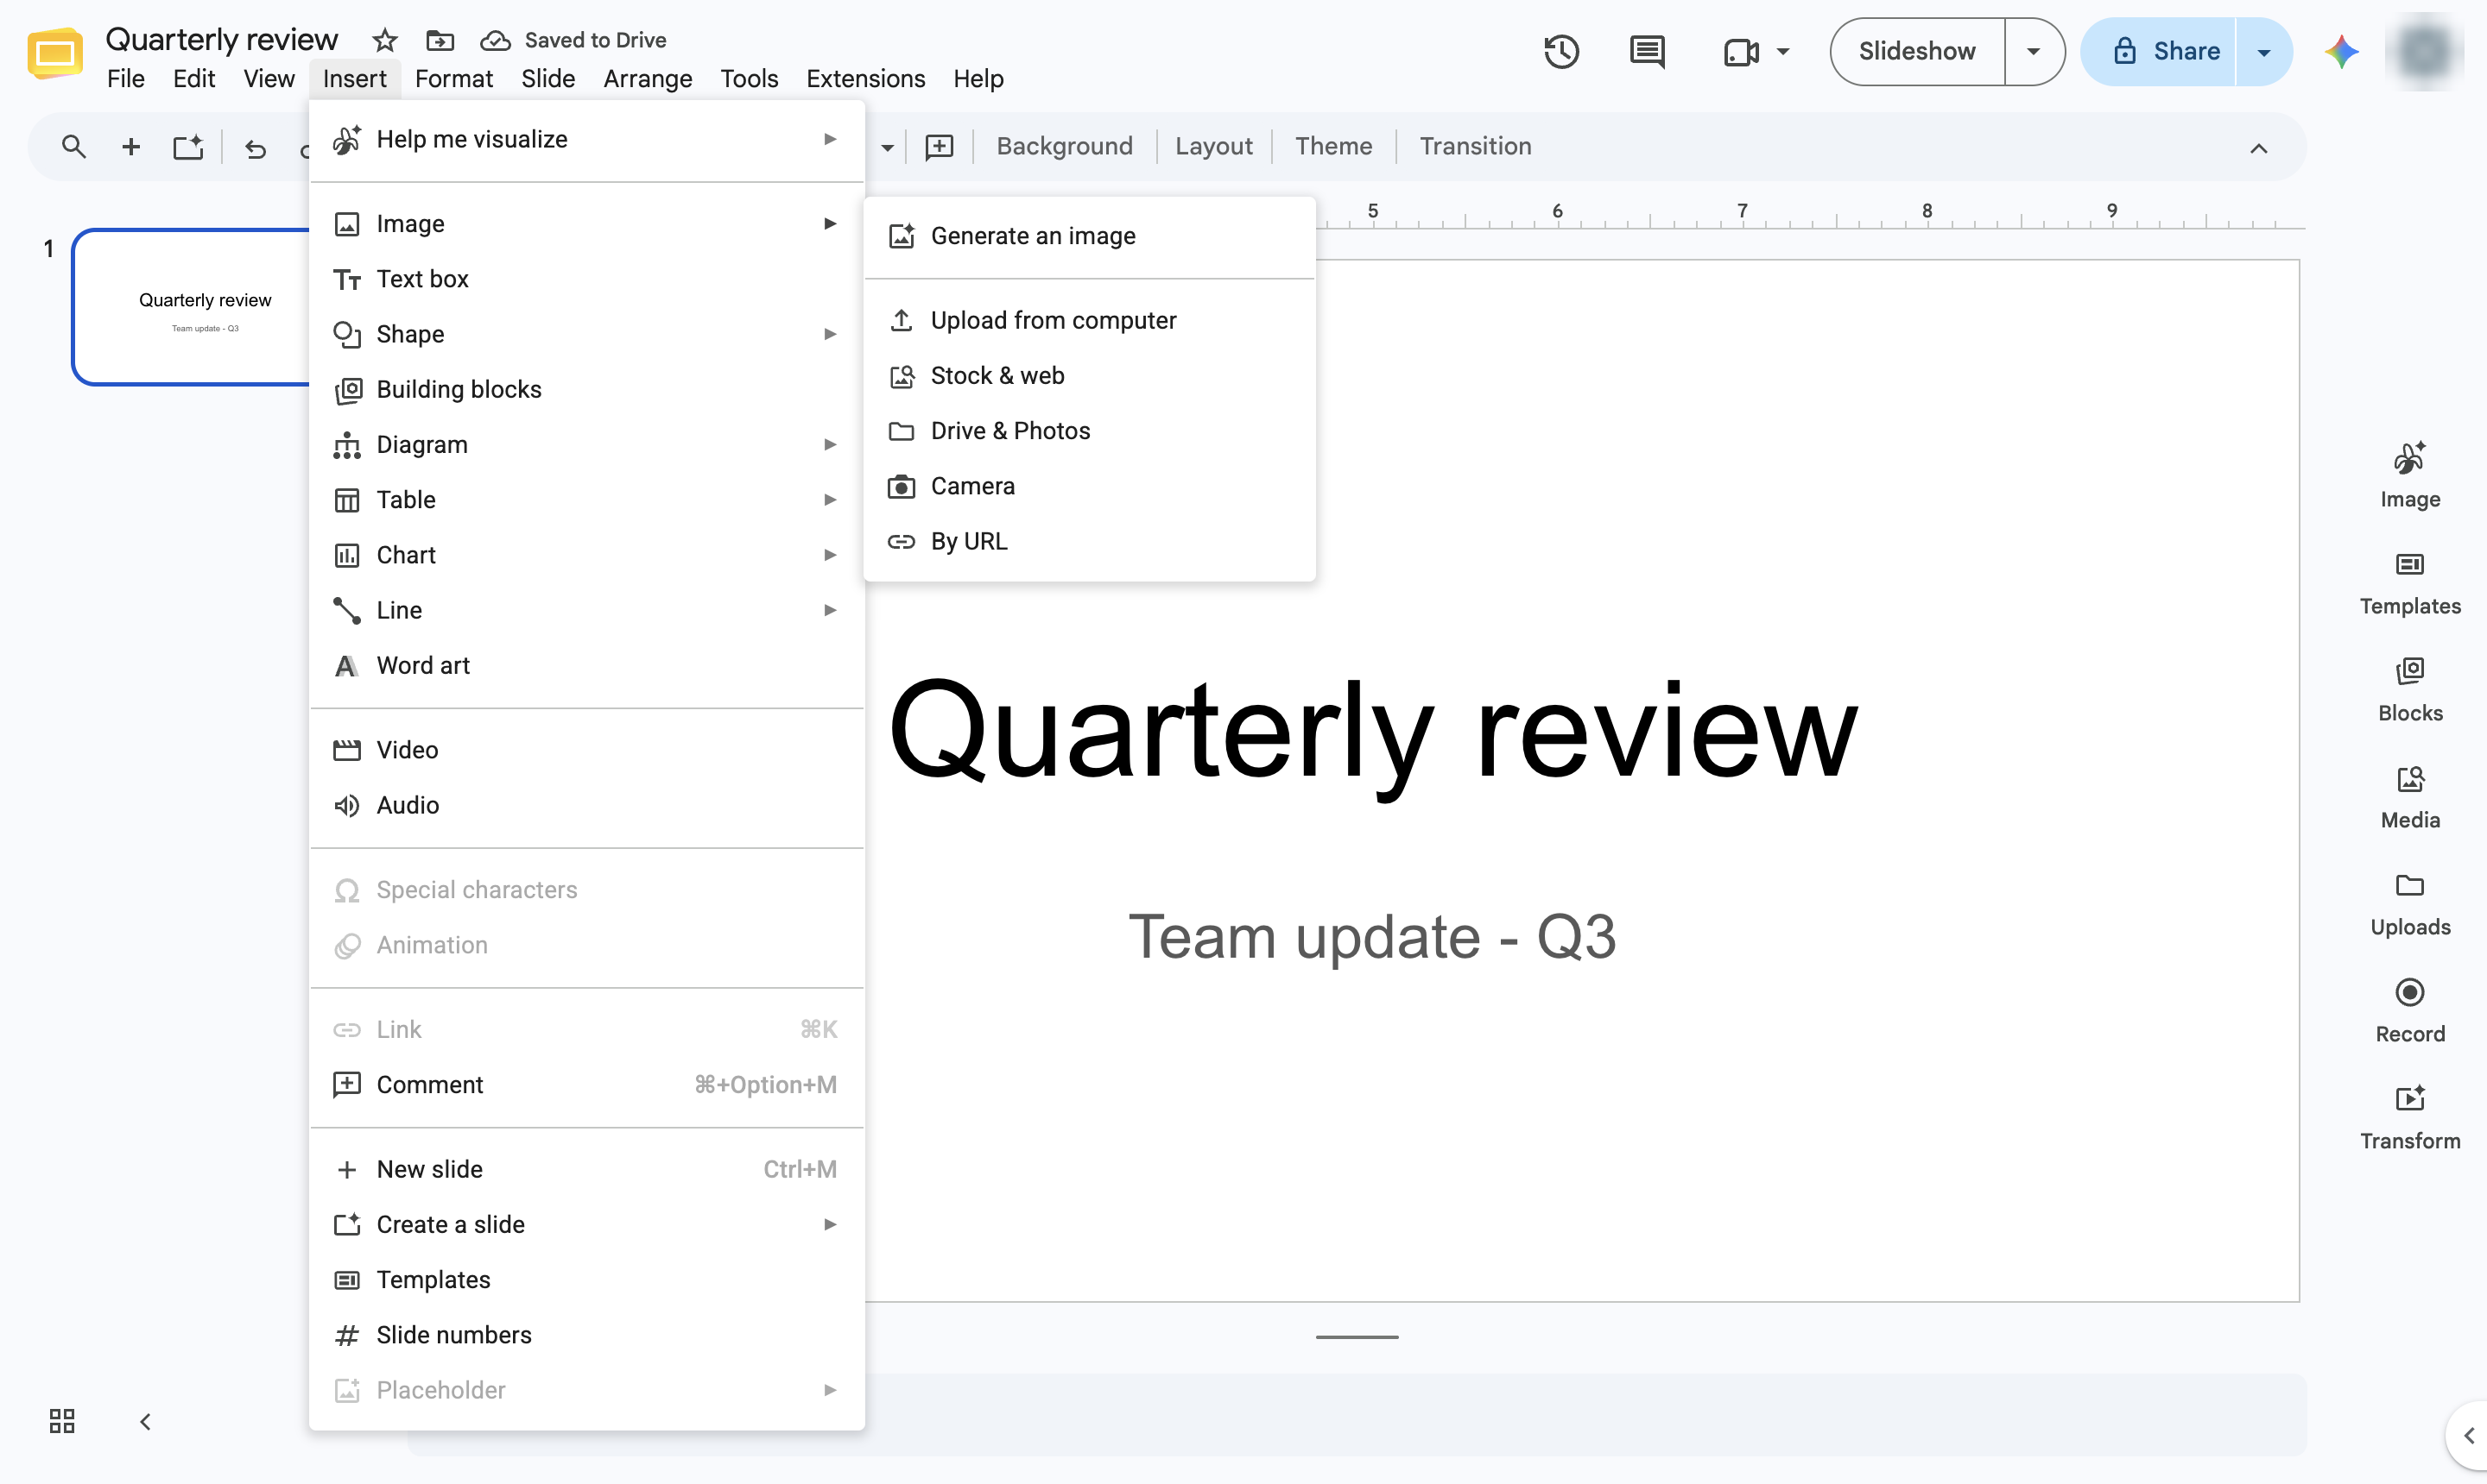
Task: Click the Slideshow button
Action: click(x=1916, y=51)
